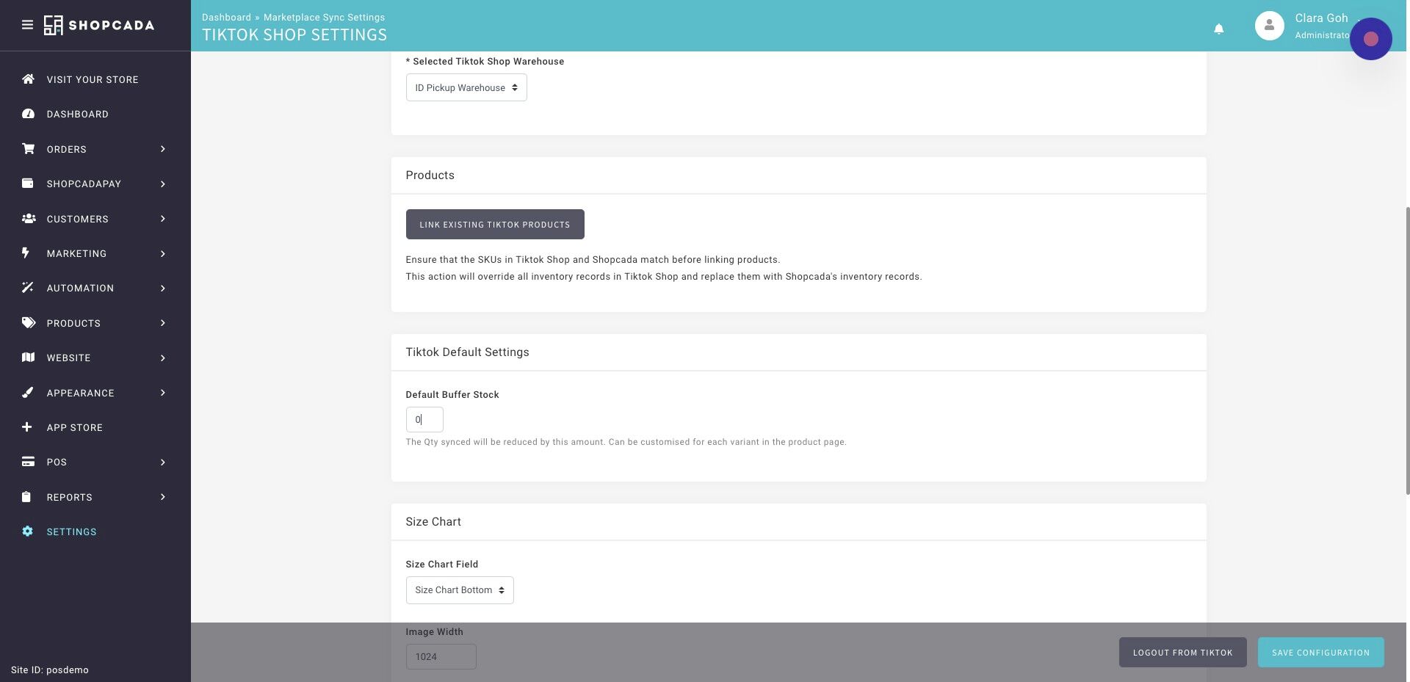Expand the POS submenu chevron

(x=163, y=462)
